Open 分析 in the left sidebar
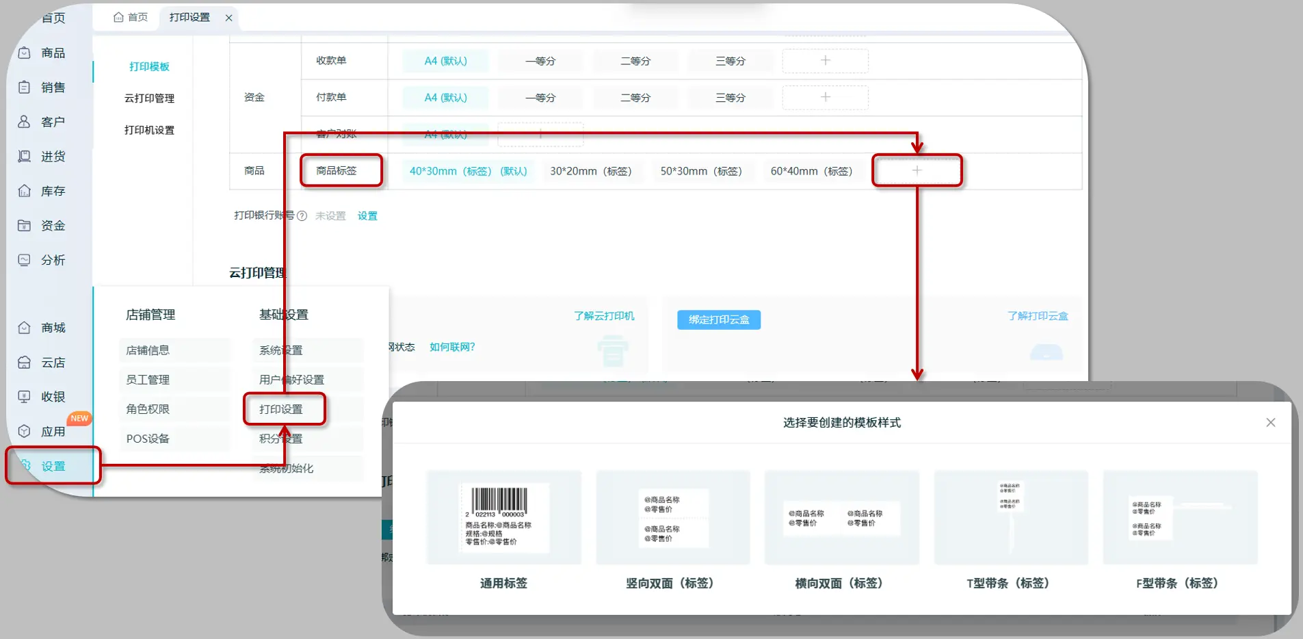The width and height of the screenshot is (1303, 639). click(42, 260)
